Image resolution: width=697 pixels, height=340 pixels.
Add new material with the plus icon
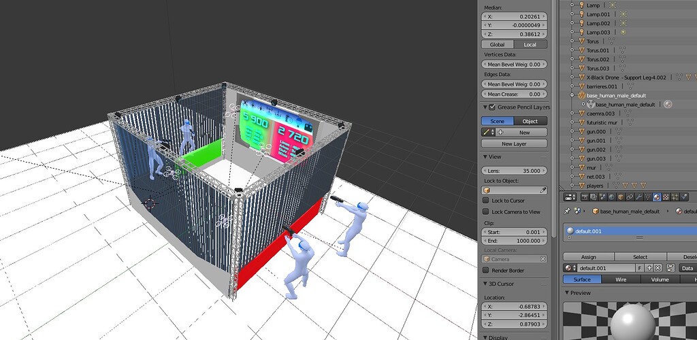pos(649,268)
